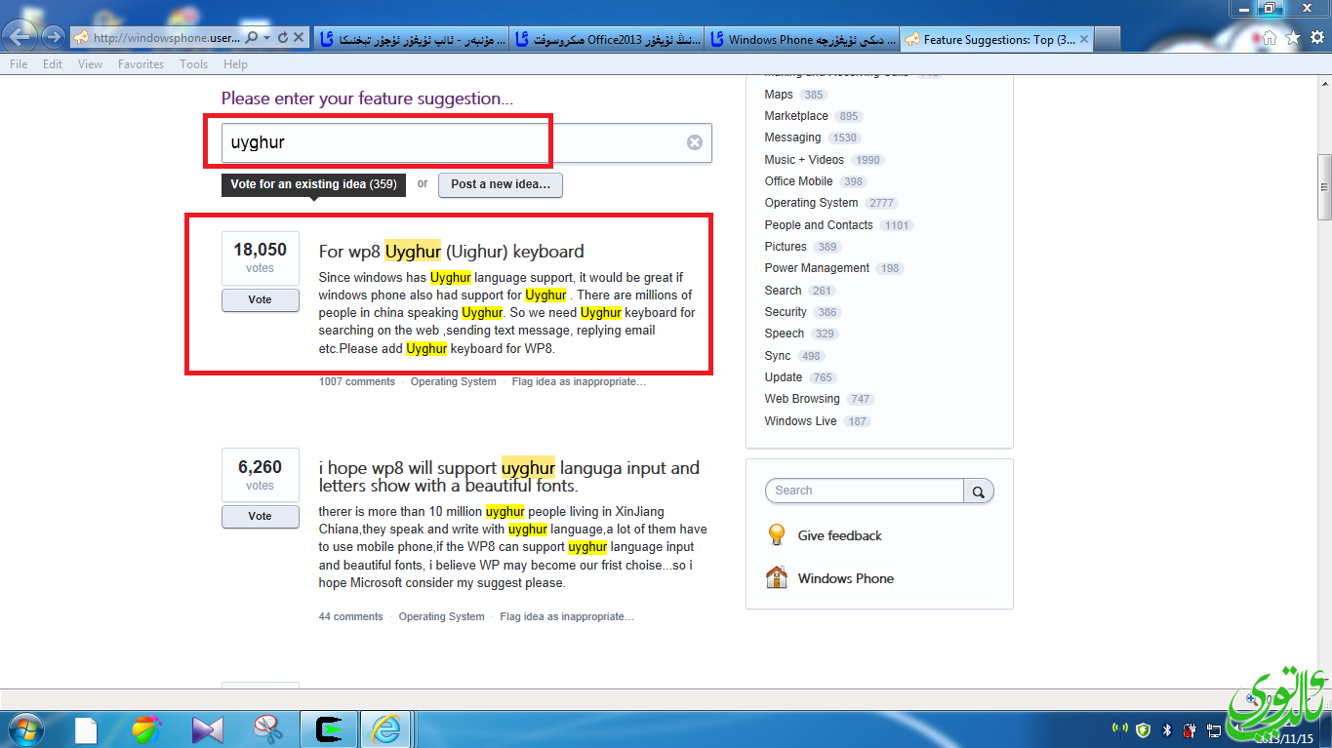
Task: Open the Marketplace category
Action: click(796, 116)
